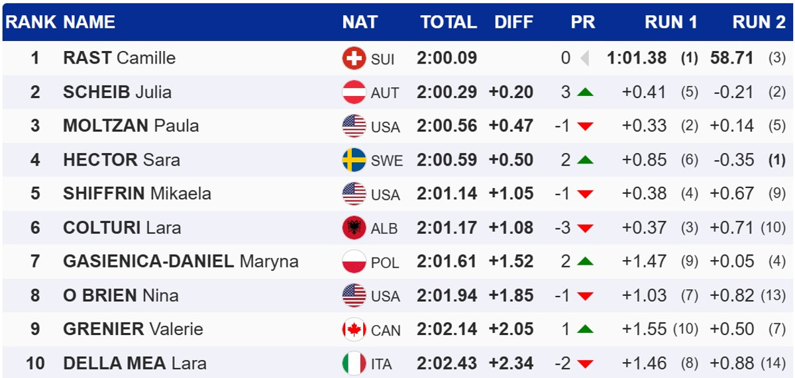
Task: Click the Albanian flag in Colturi's row
Action: pyautogui.click(x=354, y=228)
